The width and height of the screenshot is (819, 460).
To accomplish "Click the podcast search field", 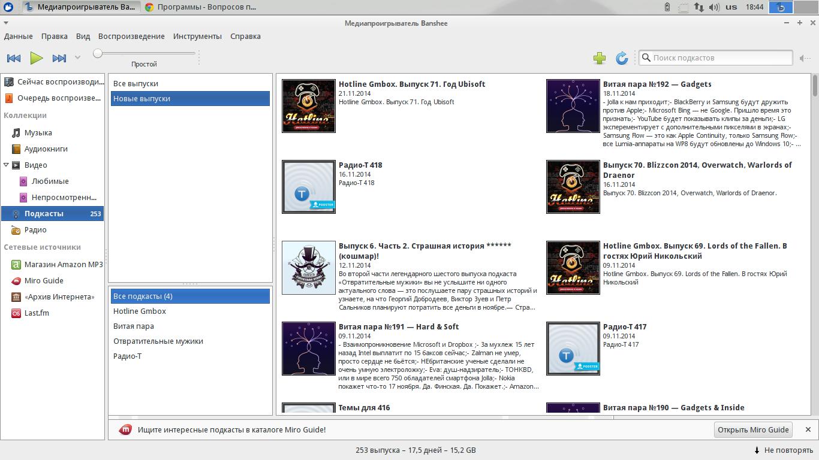I will (716, 58).
